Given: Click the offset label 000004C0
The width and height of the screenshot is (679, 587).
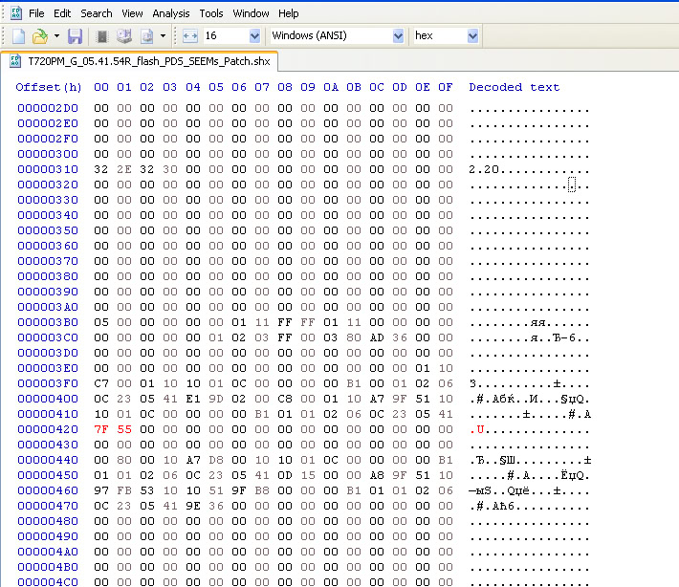Looking at the screenshot, I should pos(48,582).
